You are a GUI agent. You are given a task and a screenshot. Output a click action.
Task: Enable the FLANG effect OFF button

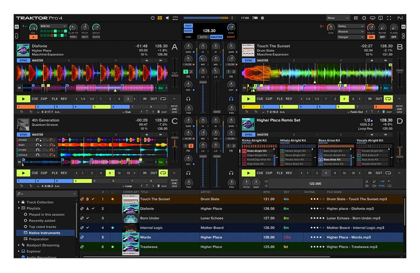click(x=394, y=37)
